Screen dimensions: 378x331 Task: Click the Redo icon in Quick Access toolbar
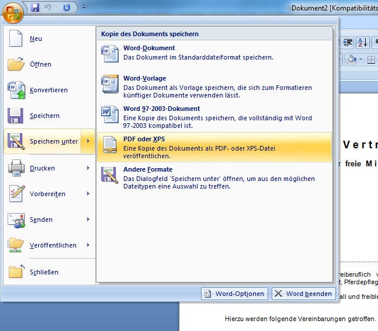(x=67, y=8)
